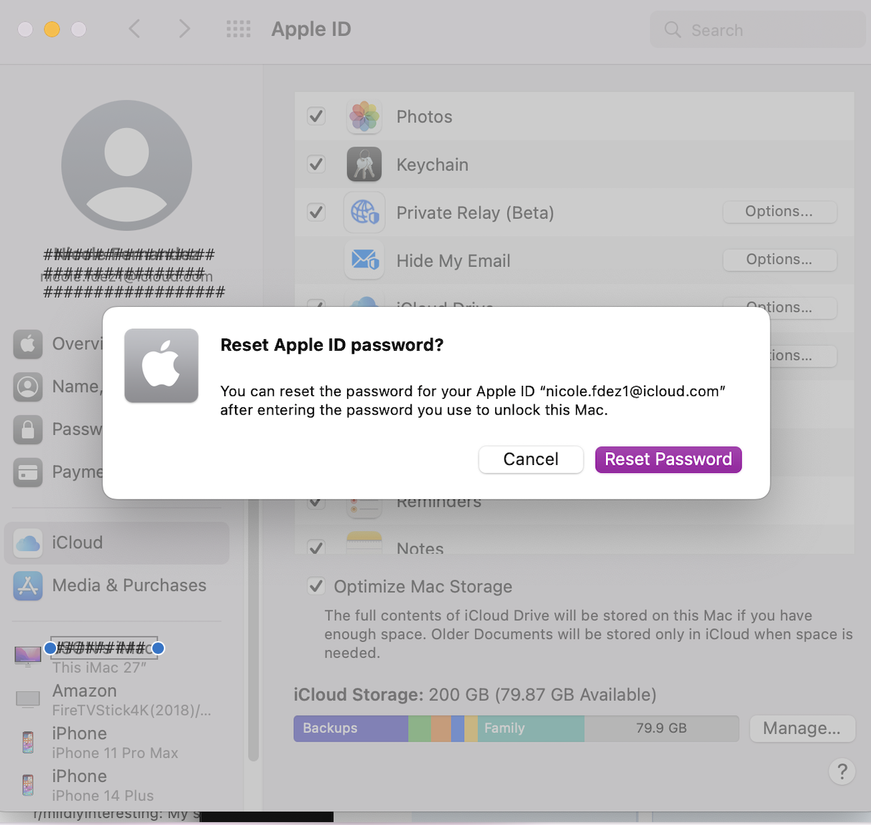Toggle the Notes checkbox
The width and height of the screenshot is (871, 825).
pos(316,548)
